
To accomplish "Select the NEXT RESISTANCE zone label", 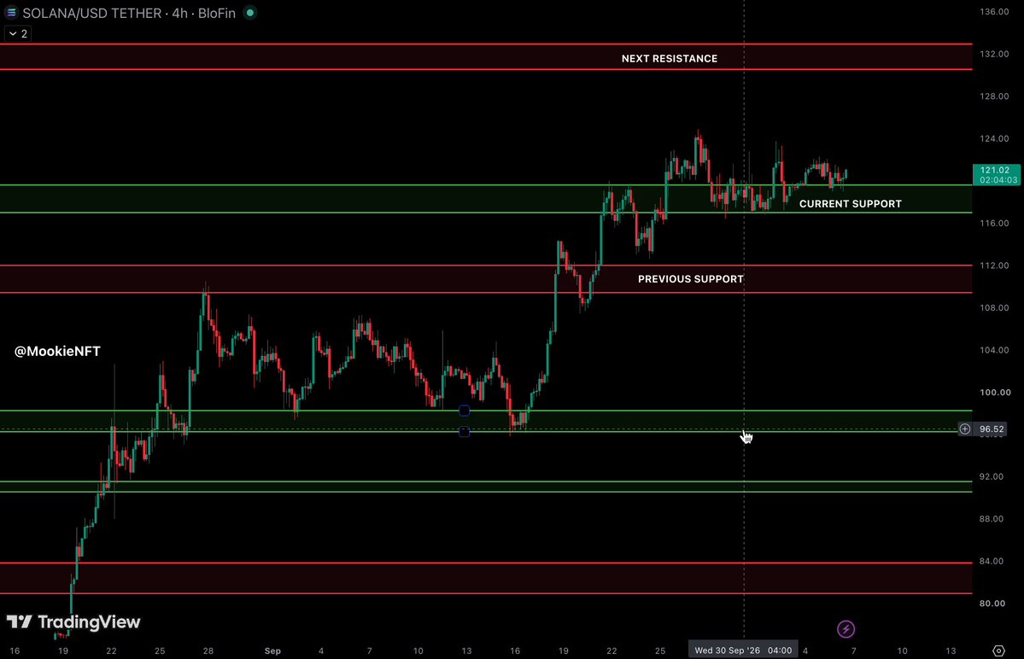I will tap(670, 59).
